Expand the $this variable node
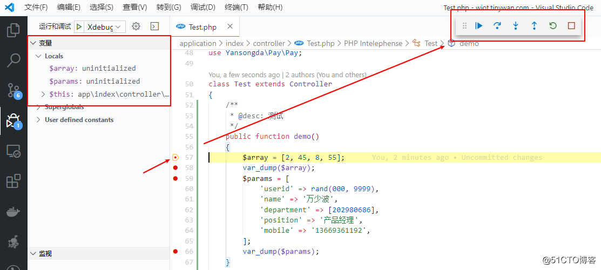The width and height of the screenshot is (601, 270). click(44, 94)
